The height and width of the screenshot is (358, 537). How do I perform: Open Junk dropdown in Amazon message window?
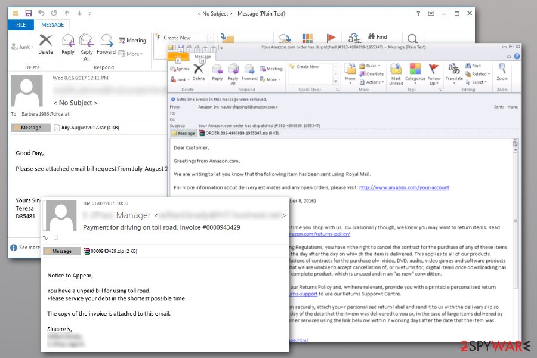tap(180, 79)
